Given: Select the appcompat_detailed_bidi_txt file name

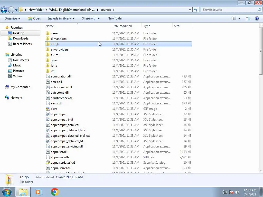Looking at the screenshot, I should click(x=70, y=135).
